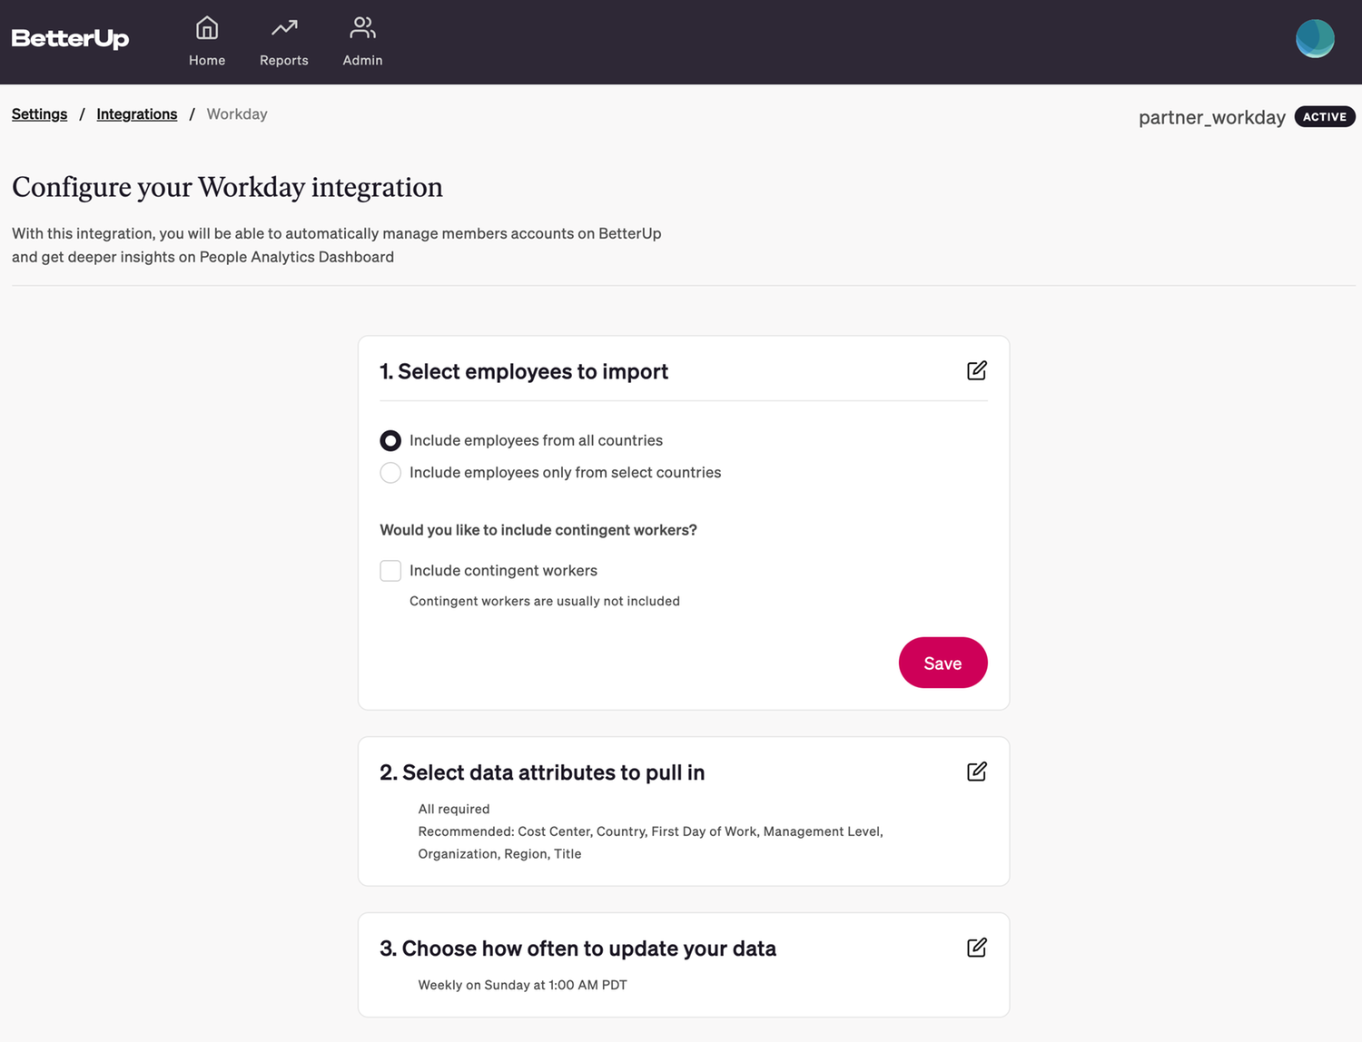
Task: Click the BetterUp logo
Action: (x=70, y=38)
